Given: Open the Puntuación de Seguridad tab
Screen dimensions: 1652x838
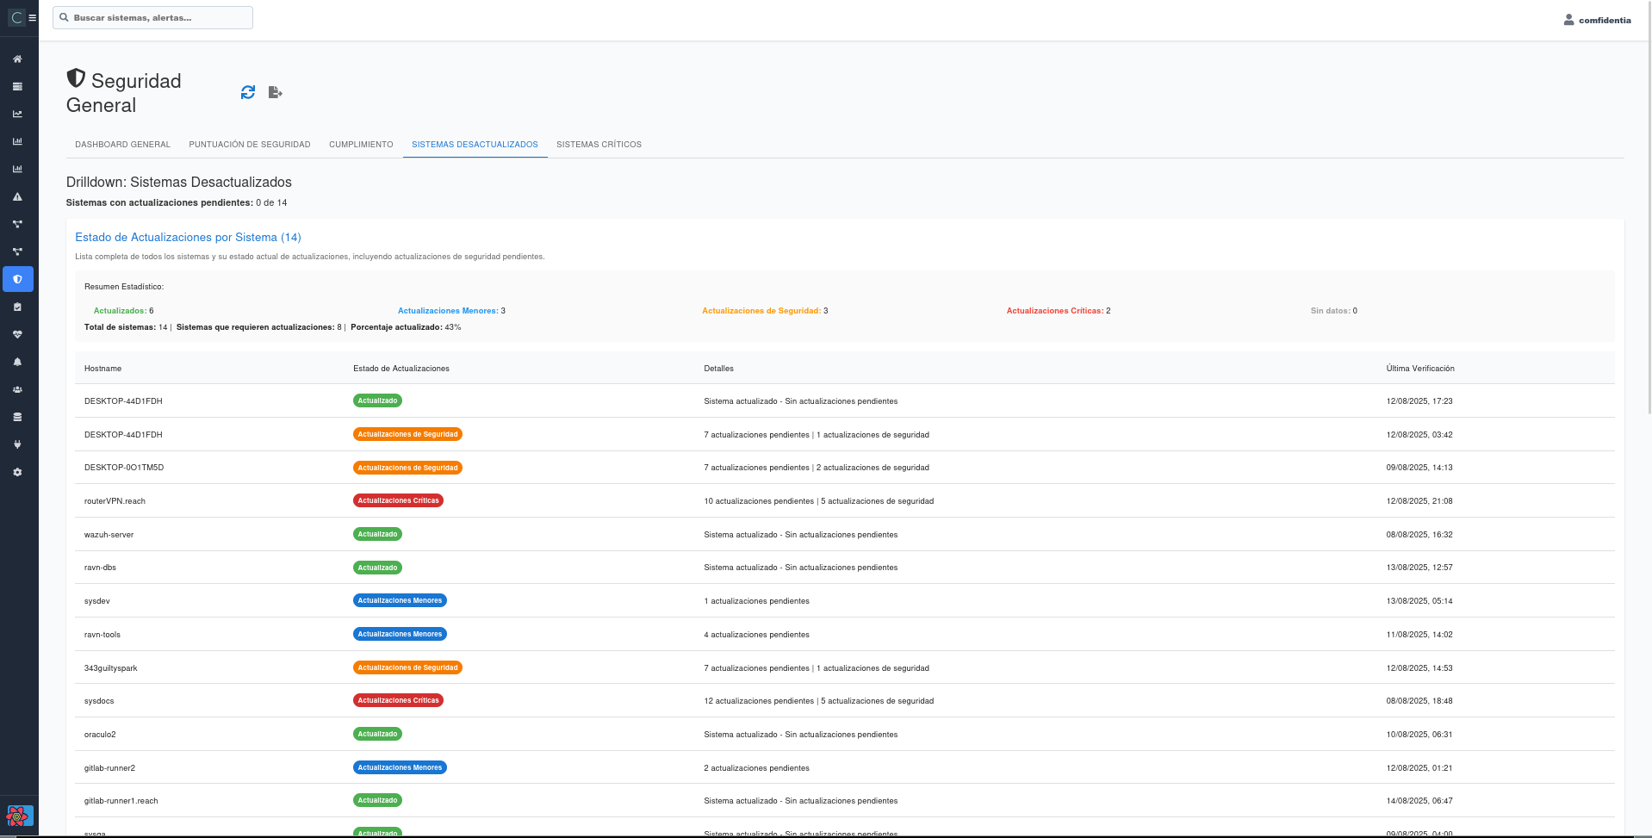Looking at the screenshot, I should click(x=250, y=145).
